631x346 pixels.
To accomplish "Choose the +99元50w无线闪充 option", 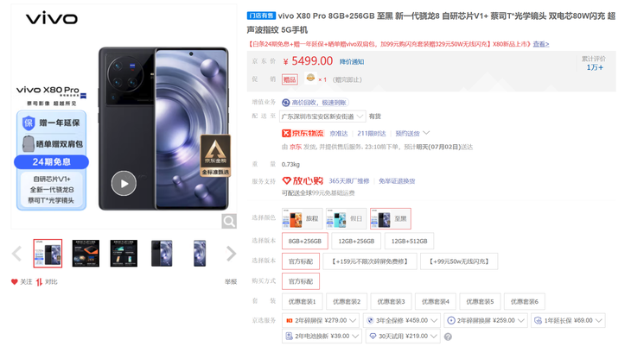I will (x=459, y=261).
